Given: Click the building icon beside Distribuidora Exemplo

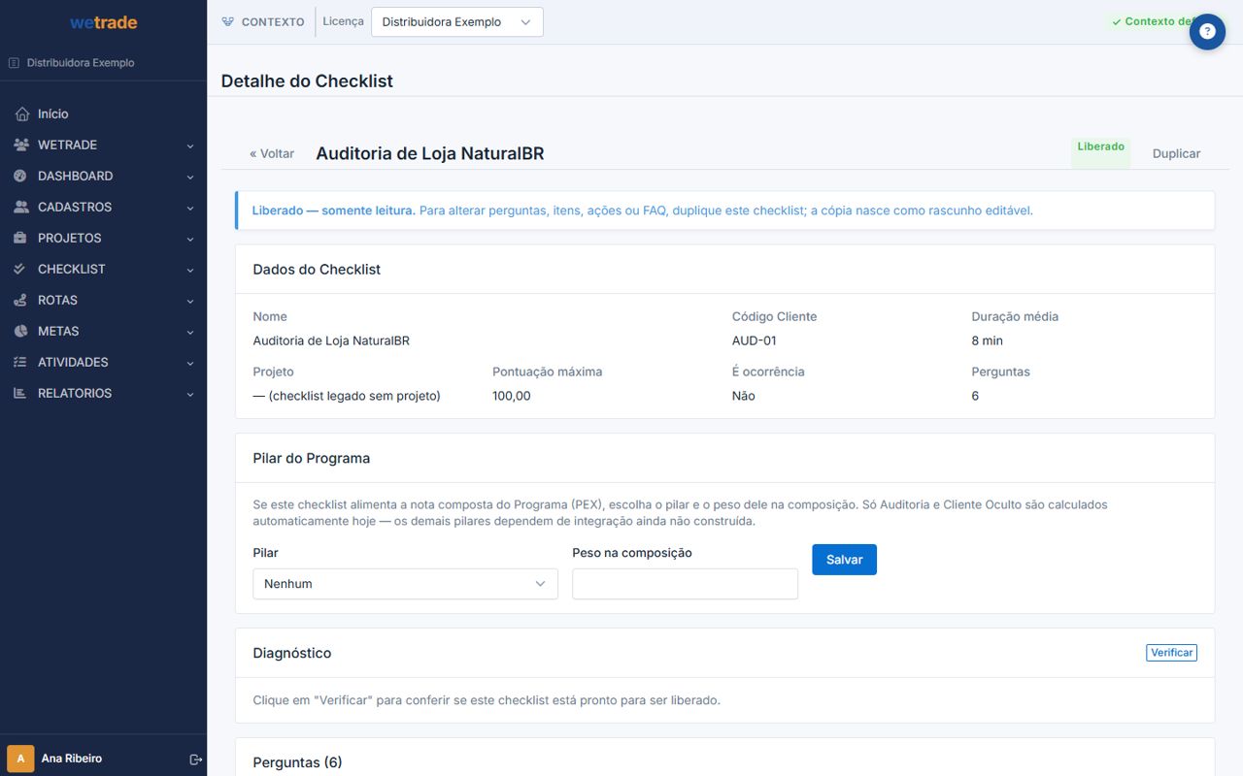Looking at the screenshot, I should pyautogui.click(x=14, y=63).
